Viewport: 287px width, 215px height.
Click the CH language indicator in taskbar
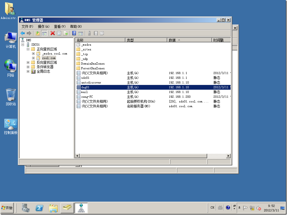click(x=212, y=208)
